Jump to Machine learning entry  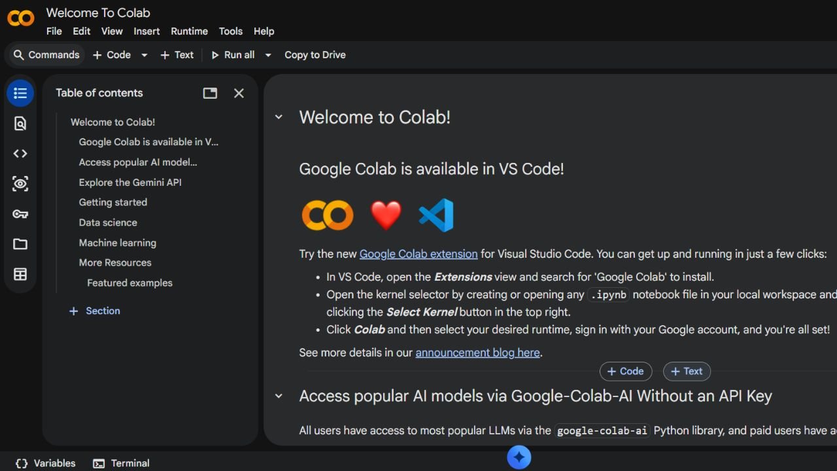(118, 243)
